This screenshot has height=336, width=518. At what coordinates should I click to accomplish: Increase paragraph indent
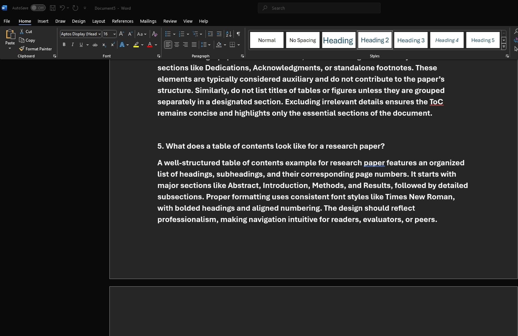pyautogui.click(x=219, y=34)
